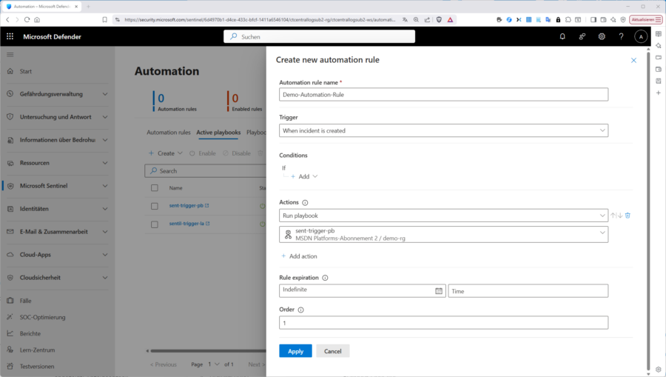Viewport: 666px width, 377px height.
Task: Open the notifications bell icon
Action: [562, 36]
